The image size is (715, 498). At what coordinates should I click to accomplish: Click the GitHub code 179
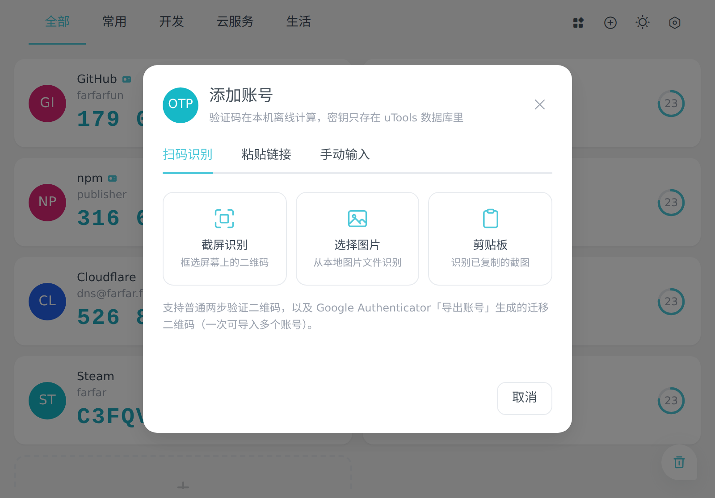[x=98, y=119]
